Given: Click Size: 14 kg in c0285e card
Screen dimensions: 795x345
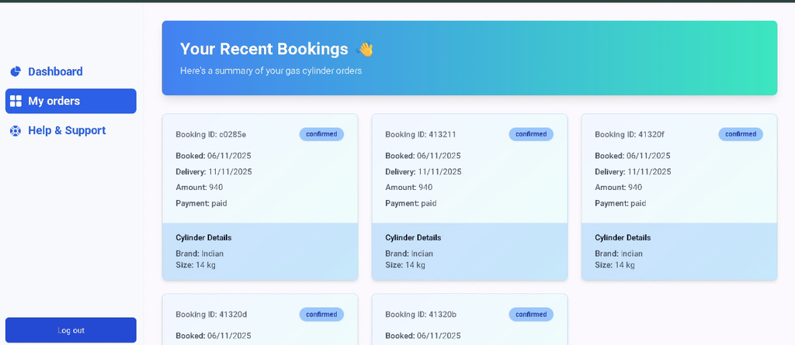Looking at the screenshot, I should coord(196,265).
